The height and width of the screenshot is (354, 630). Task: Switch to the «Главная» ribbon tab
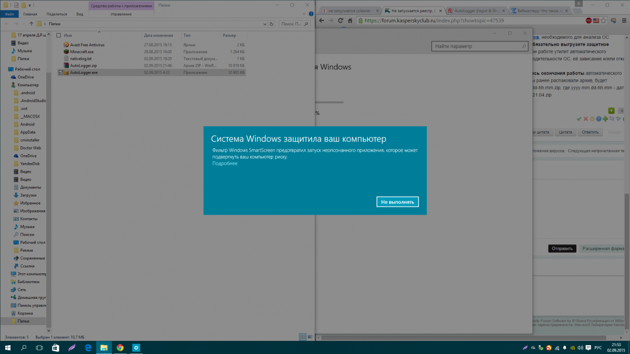click(x=30, y=14)
